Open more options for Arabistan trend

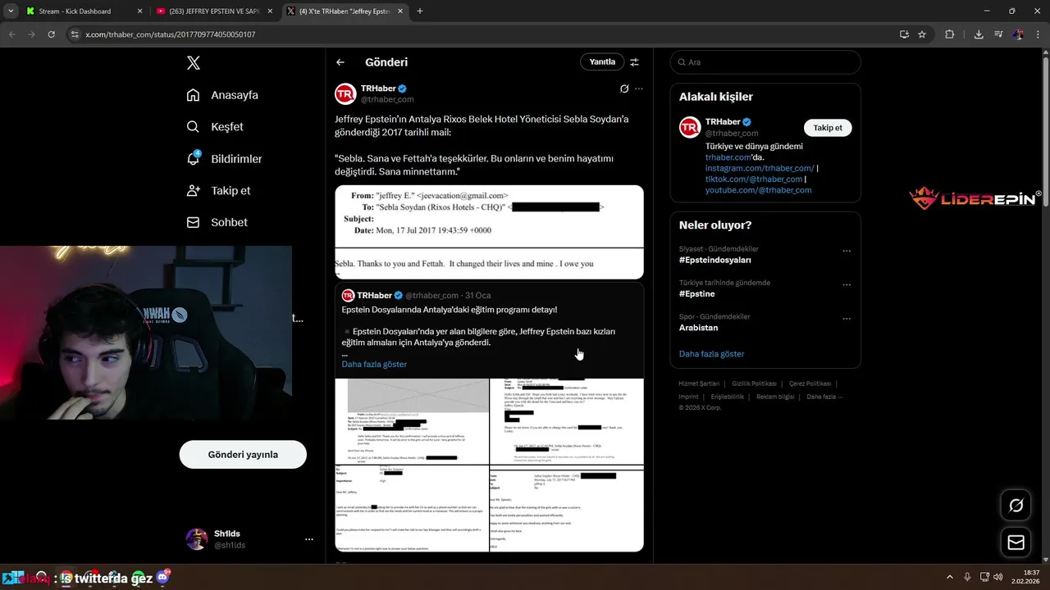(x=847, y=319)
